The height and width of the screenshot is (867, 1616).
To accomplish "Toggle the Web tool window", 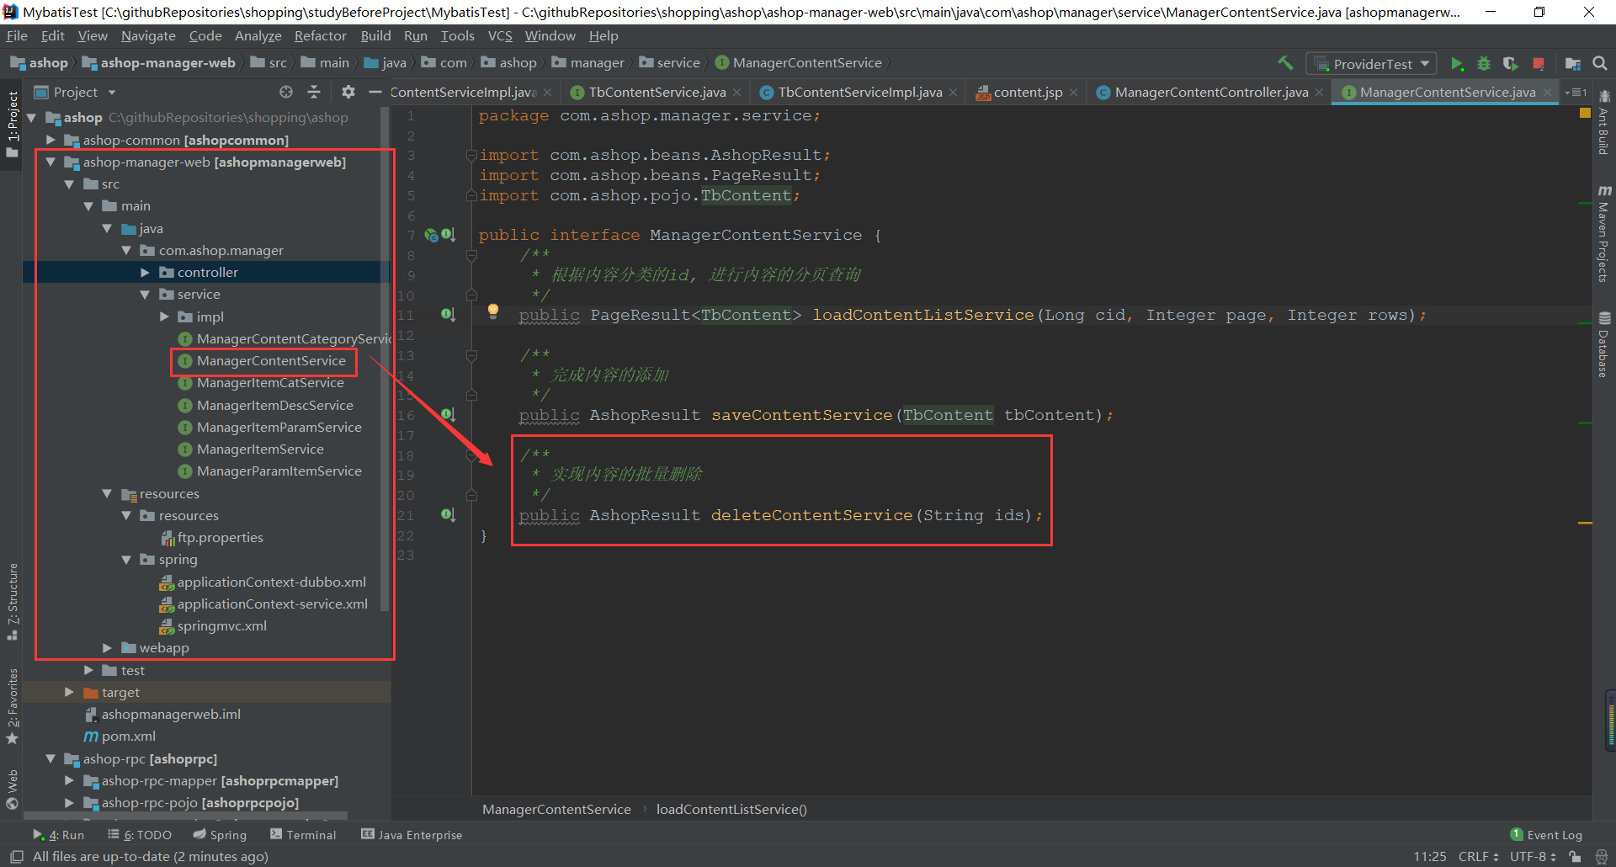I will pyautogui.click(x=12, y=789).
